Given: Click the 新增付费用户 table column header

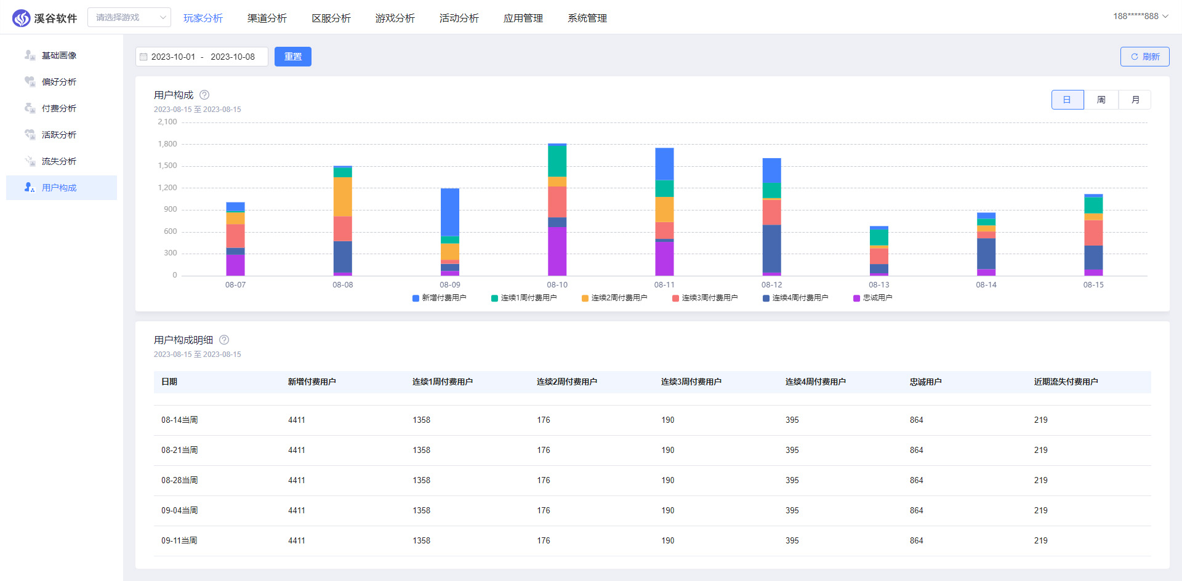Looking at the screenshot, I should 312,382.
